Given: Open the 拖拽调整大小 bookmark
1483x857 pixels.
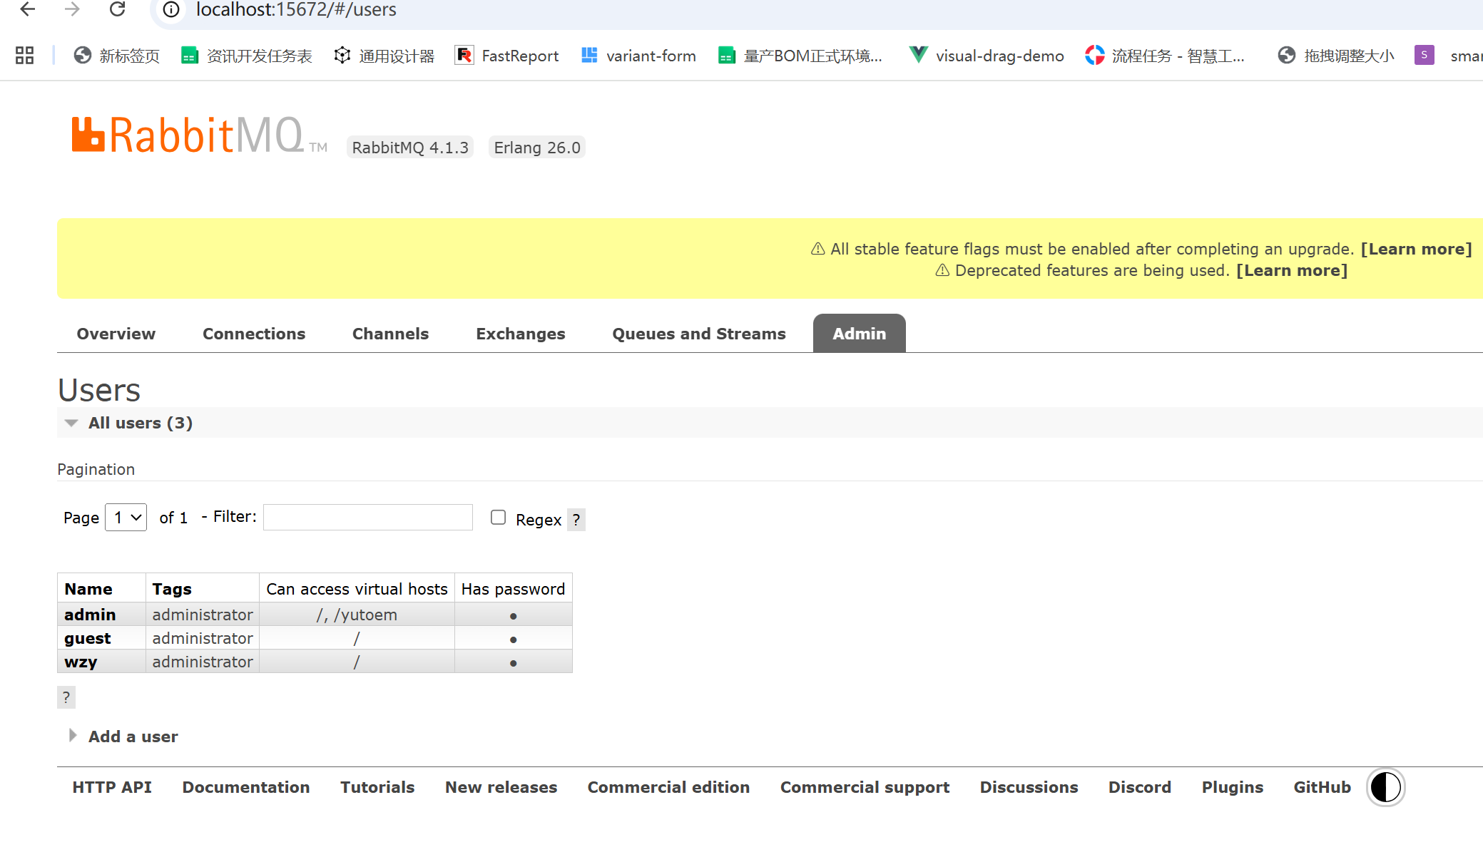Looking at the screenshot, I should [x=1336, y=56].
